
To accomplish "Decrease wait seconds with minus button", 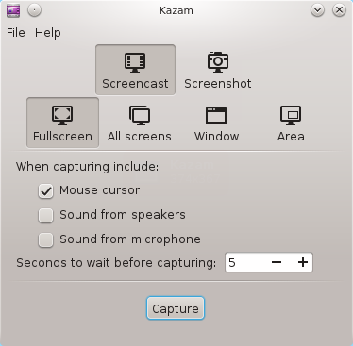I will [277, 262].
